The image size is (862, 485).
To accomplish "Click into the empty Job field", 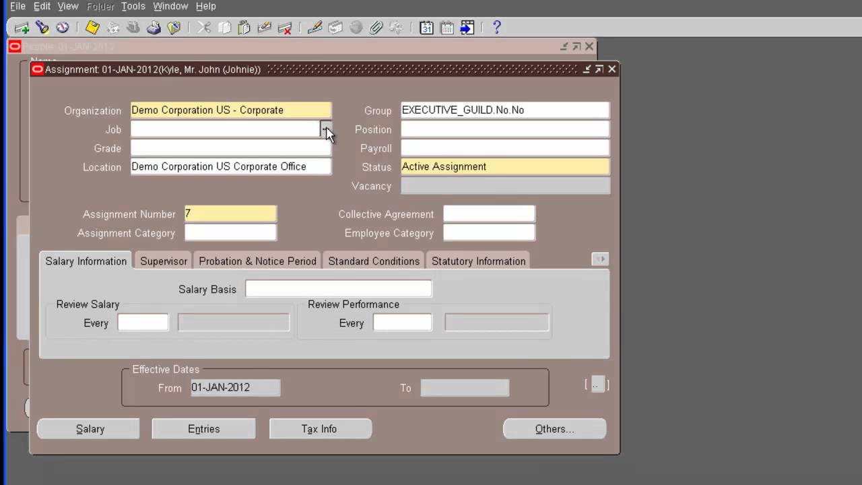I will [x=224, y=129].
